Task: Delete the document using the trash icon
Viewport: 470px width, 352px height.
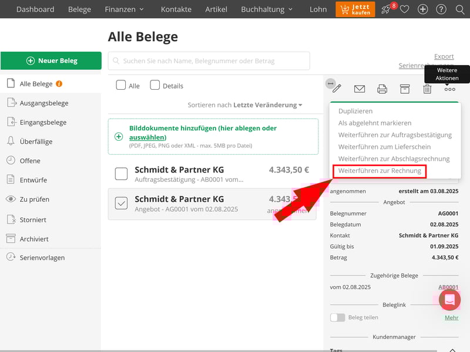Action: point(427,89)
